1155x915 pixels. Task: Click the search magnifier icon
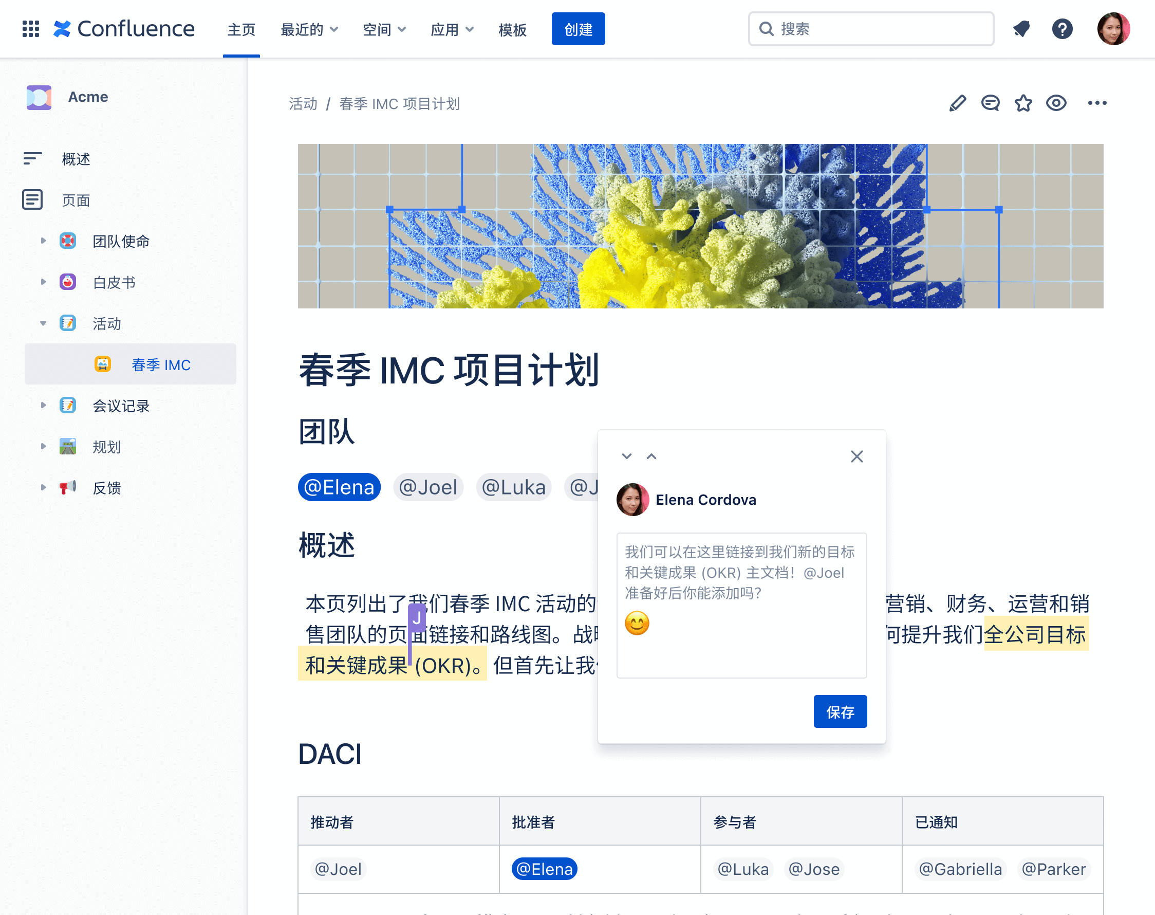pos(766,28)
